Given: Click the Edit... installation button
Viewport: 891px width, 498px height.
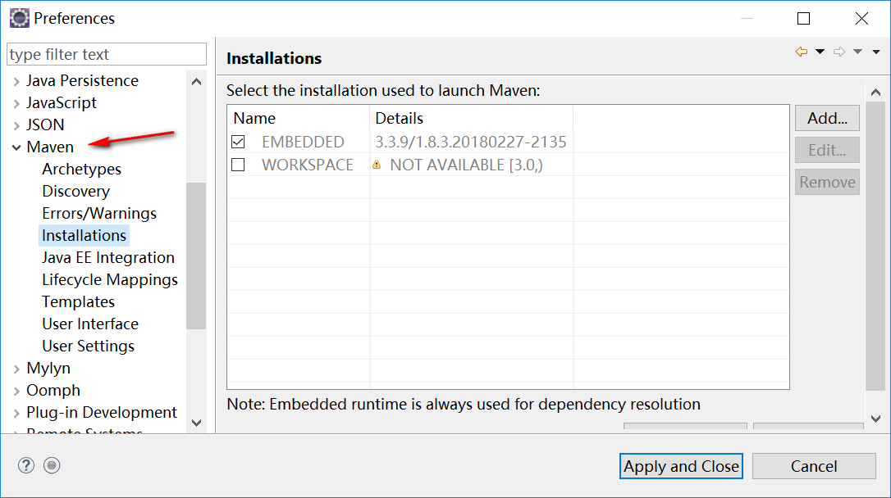Looking at the screenshot, I should (827, 150).
